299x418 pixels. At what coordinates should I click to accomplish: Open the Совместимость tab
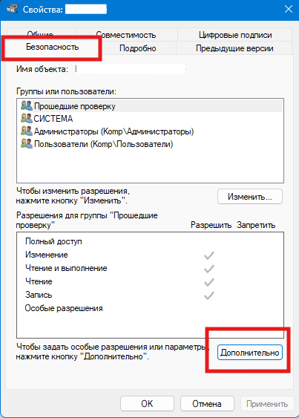point(126,35)
